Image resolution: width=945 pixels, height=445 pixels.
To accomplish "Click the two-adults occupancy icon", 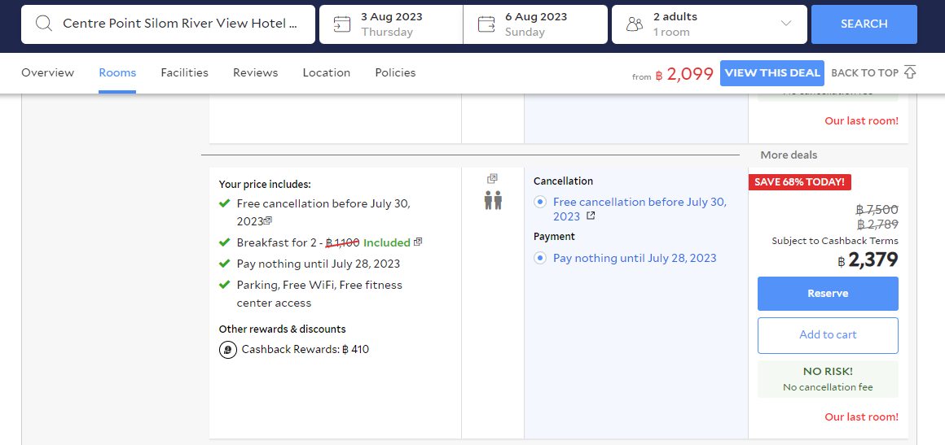I will (x=493, y=200).
